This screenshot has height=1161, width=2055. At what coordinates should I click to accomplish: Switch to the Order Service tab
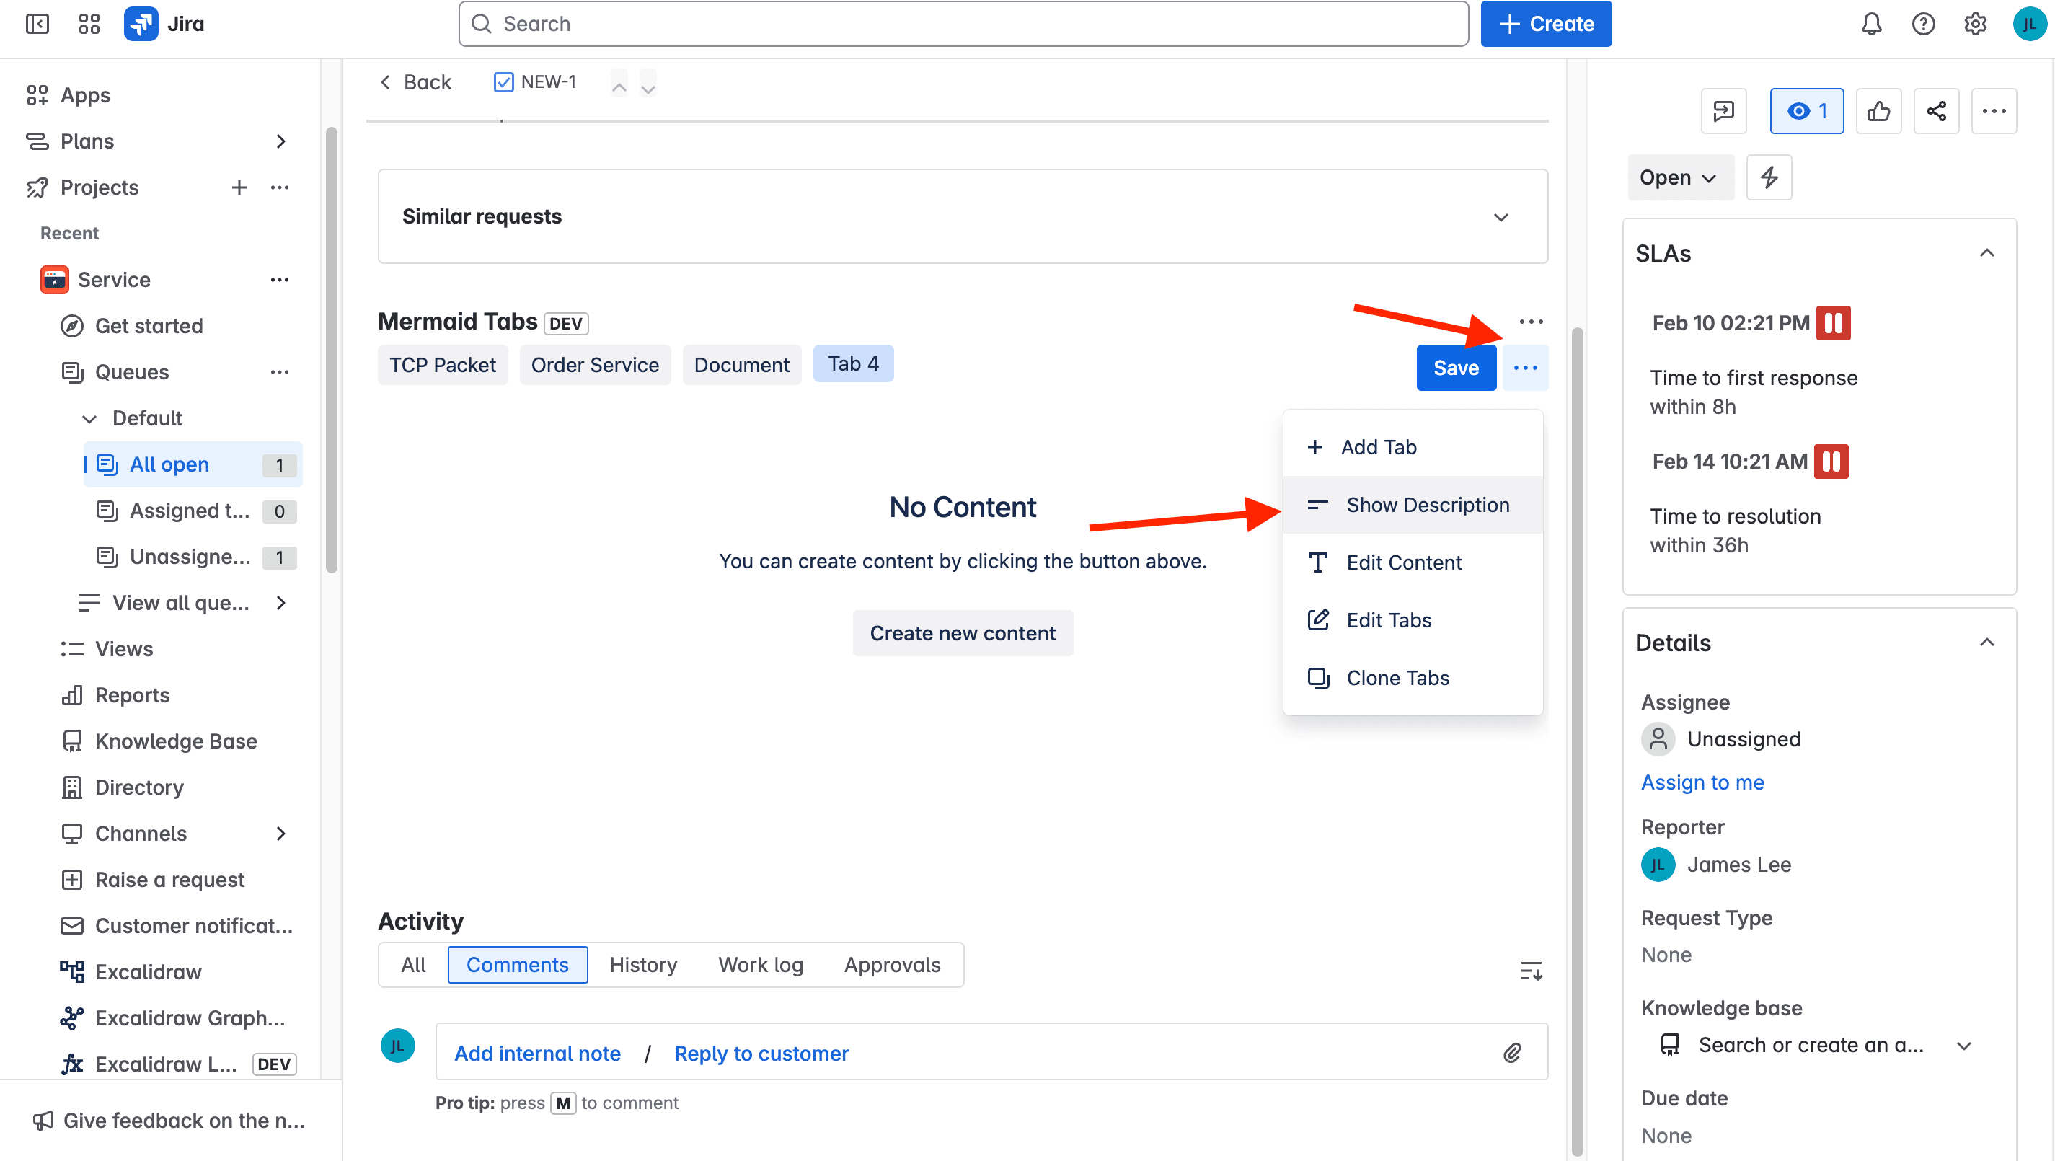pyautogui.click(x=594, y=365)
